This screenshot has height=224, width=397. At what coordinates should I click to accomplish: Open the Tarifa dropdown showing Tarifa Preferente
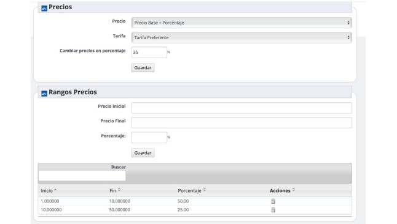point(242,37)
